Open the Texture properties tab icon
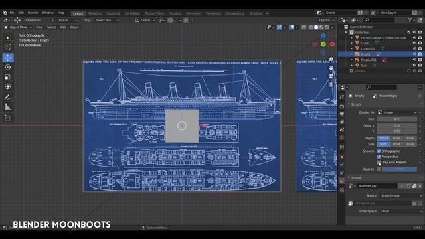 pos(342,191)
